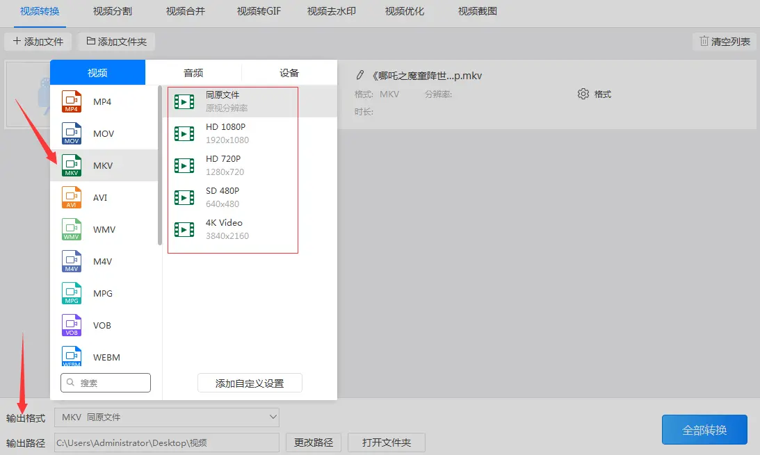This screenshot has height=455, width=760.
Task: Click the 清空列表 button
Action: pos(725,42)
